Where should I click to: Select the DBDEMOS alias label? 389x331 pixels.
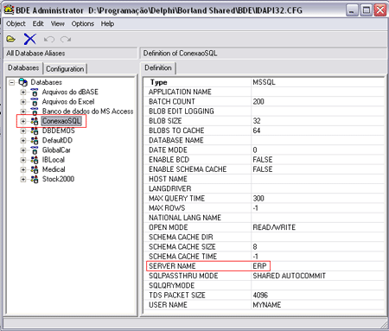[59, 130]
